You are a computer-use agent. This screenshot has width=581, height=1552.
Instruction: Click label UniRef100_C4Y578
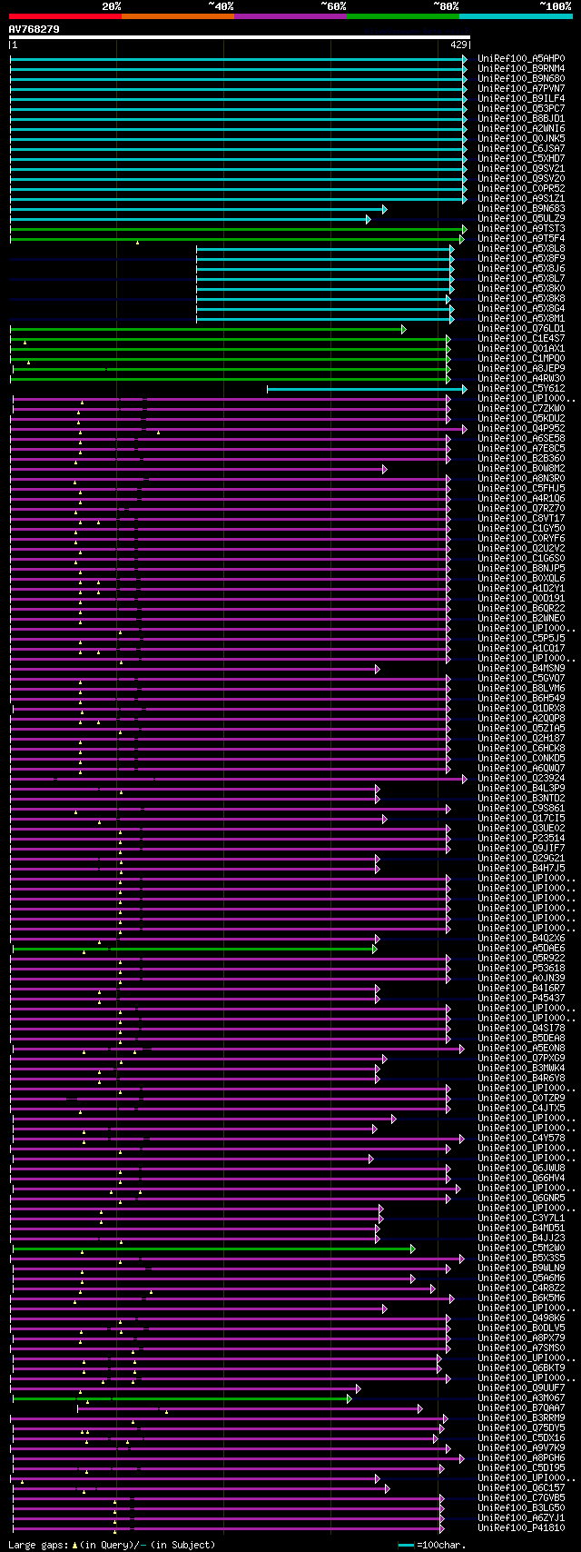[521, 1139]
